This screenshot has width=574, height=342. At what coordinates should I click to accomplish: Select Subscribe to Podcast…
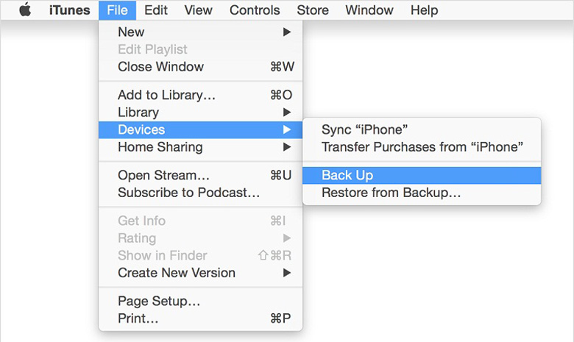[188, 193]
